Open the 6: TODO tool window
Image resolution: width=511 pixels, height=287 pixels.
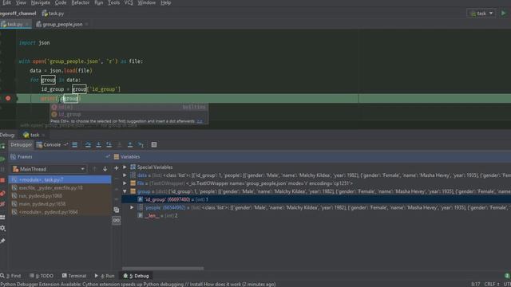[42, 276]
